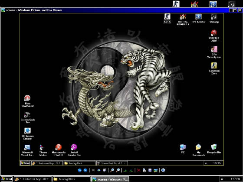Open the image for editing icon

point(156,170)
